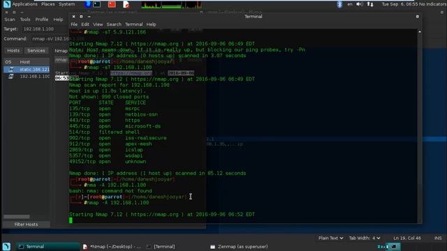The image size is (447, 251).
Task: Click Zenmap's Target field showing 192.168.1.100
Action: (45, 29)
